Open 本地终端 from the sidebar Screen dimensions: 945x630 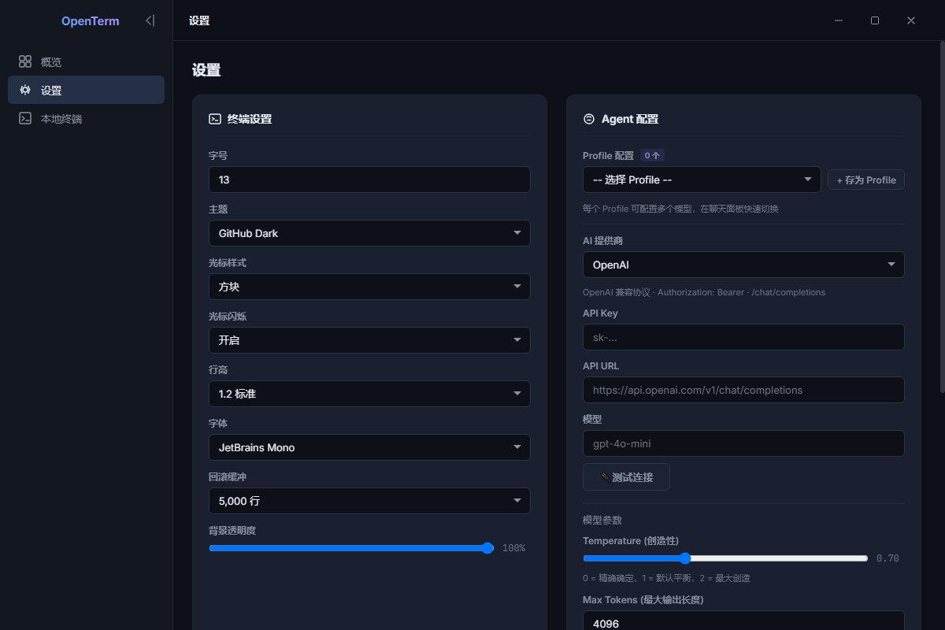(61, 119)
